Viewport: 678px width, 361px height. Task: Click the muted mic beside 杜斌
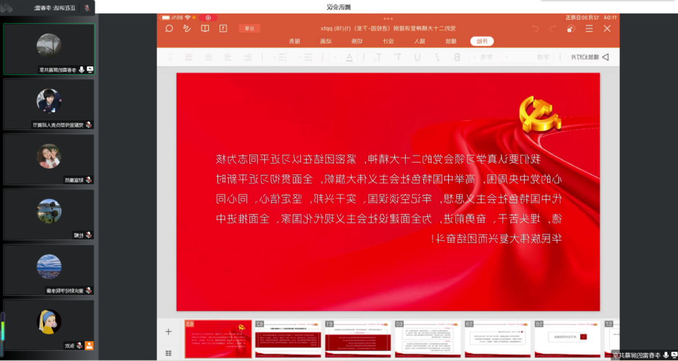[x=88, y=235]
